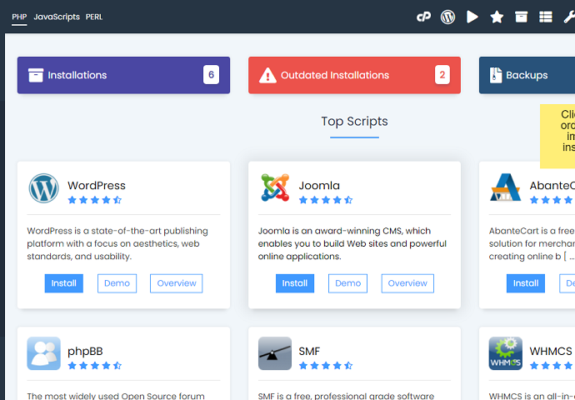Image resolution: width=575 pixels, height=400 pixels.
Task: Go to cPanel via cP icon
Action: pos(423,17)
